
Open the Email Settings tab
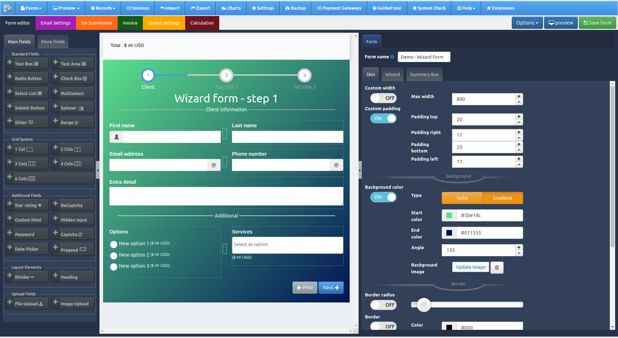pyautogui.click(x=55, y=23)
